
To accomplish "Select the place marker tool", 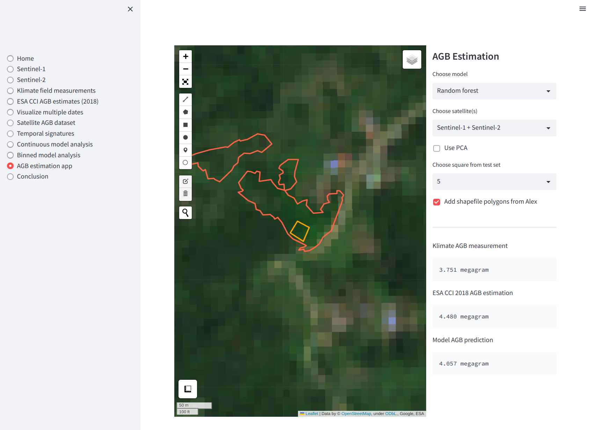I will pos(185,150).
